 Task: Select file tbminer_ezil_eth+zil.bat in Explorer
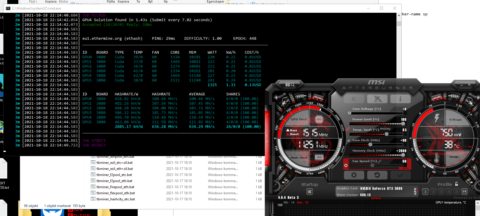click(115, 169)
